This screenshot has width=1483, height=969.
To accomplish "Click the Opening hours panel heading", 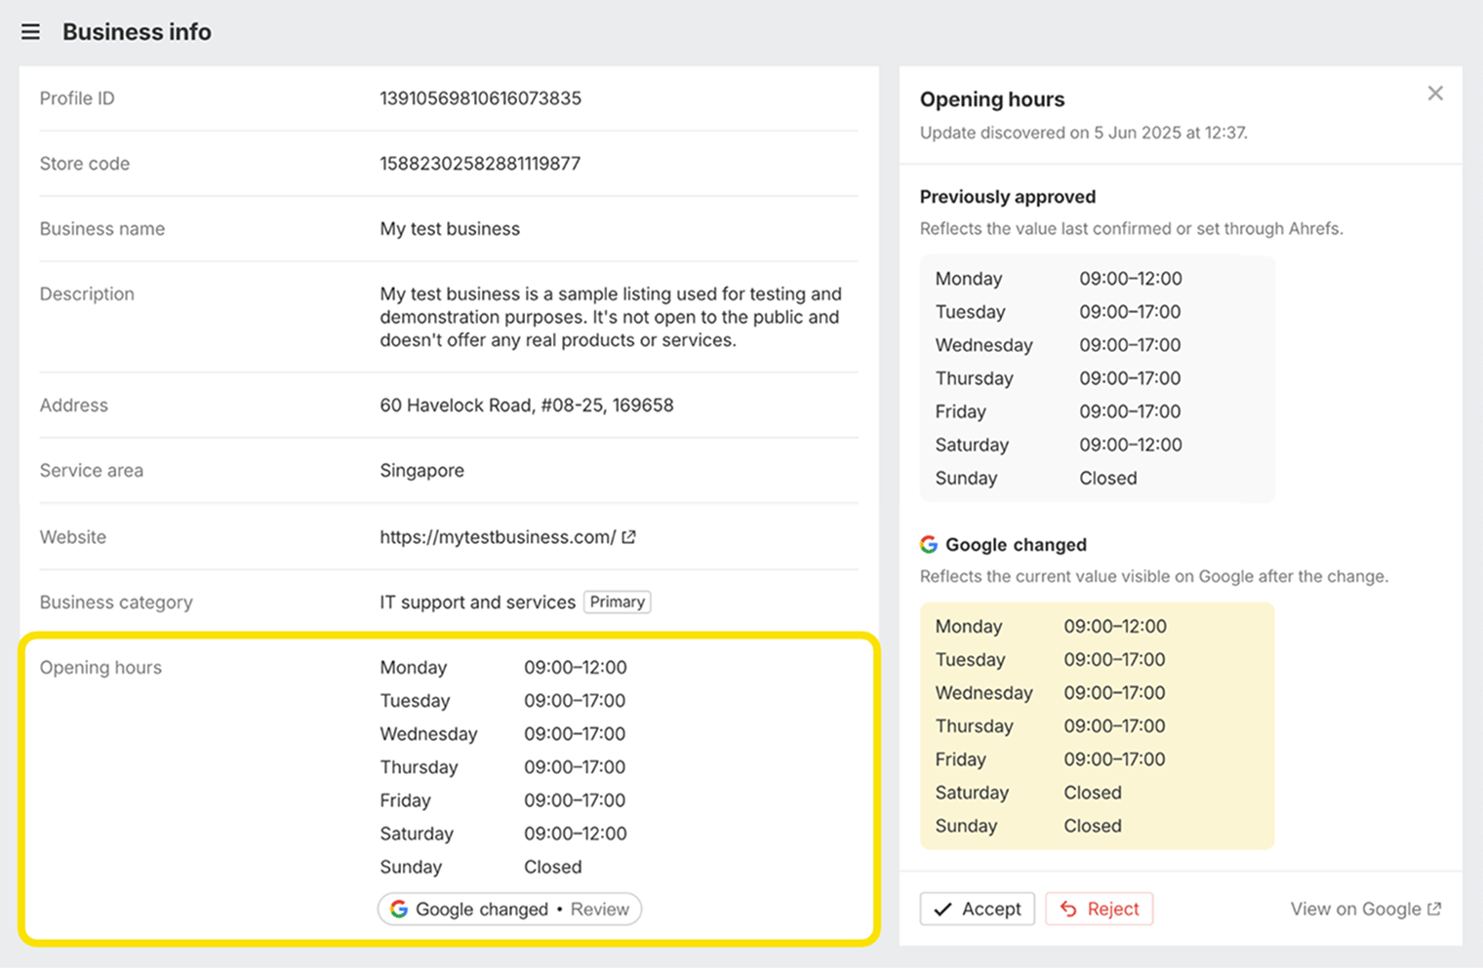I will (991, 98).
